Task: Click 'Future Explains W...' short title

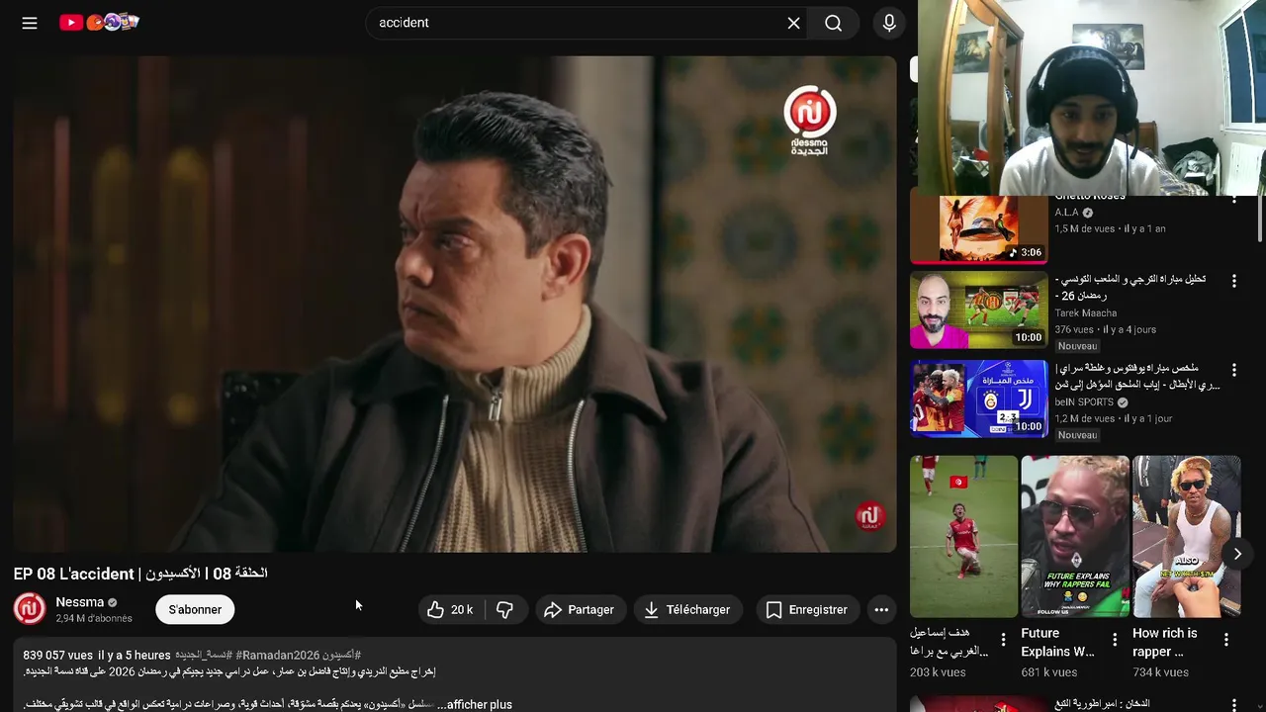Action: pyautogui.click(x=1057, y=643)
